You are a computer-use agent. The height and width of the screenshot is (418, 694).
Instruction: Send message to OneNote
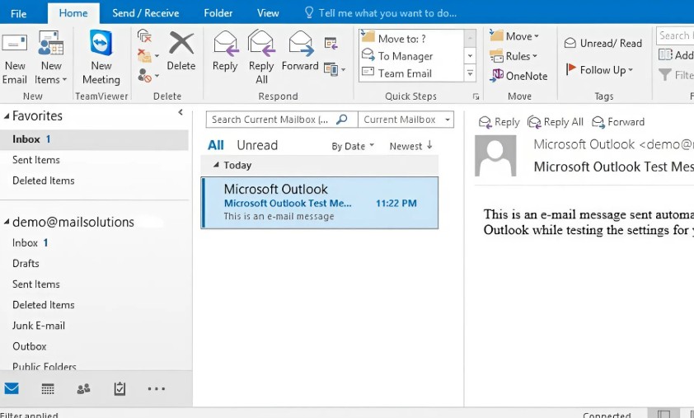click(518, 76)
